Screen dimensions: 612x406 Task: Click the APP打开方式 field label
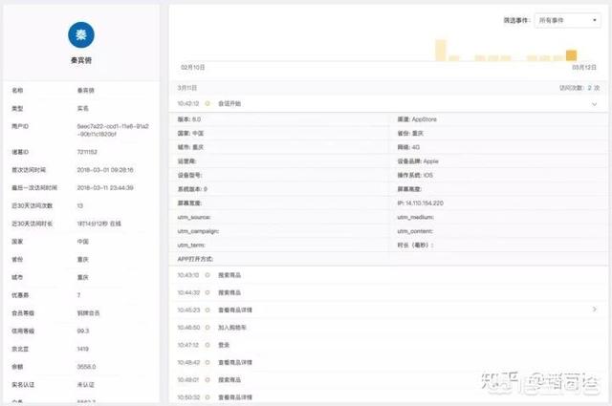(195, 259)
